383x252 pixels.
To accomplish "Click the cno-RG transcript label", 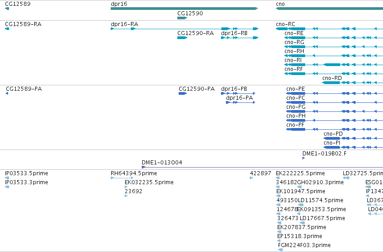I will tap(294, 42).
